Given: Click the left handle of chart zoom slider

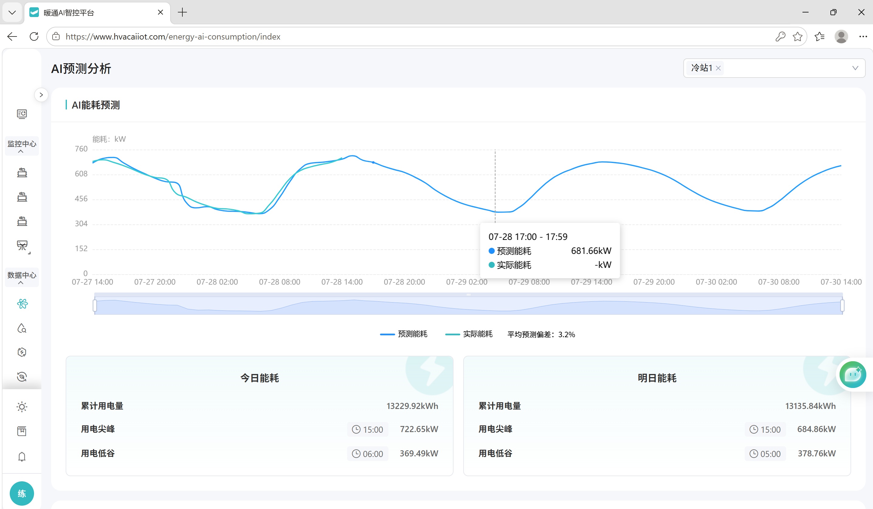Looking at the screenshot, I should 95,306.
